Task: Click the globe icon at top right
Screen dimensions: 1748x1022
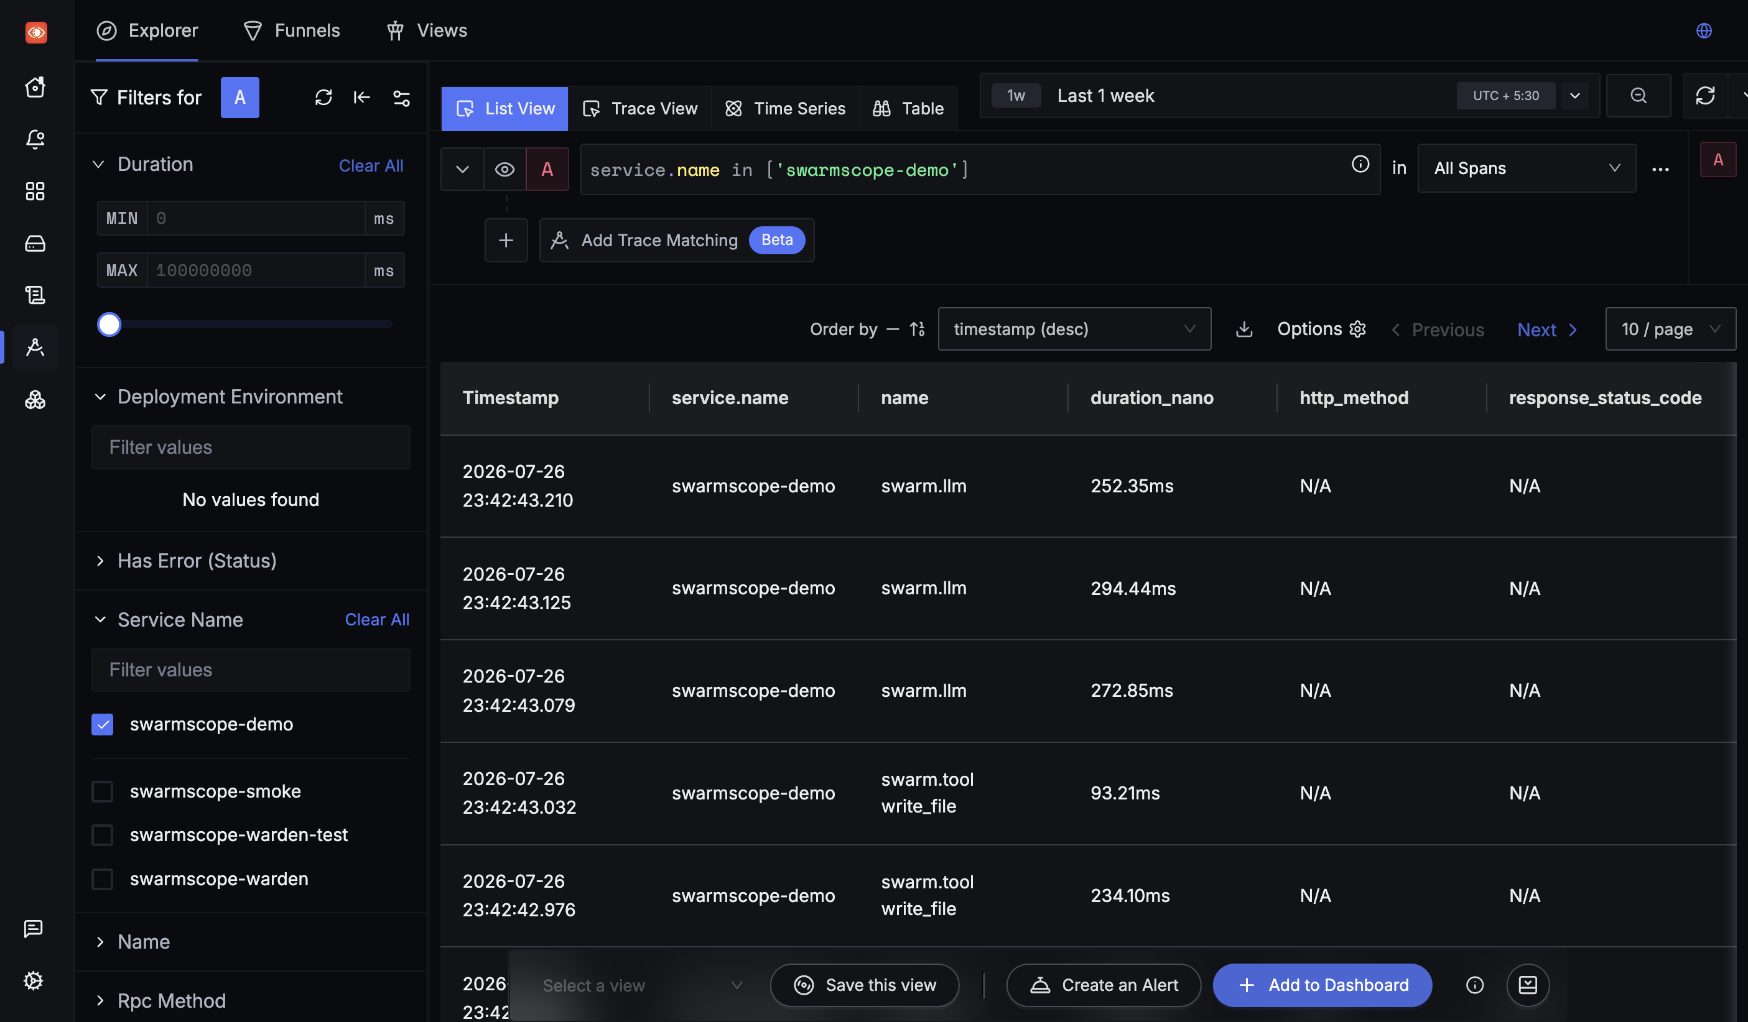Action: [x=1704, y=30]
